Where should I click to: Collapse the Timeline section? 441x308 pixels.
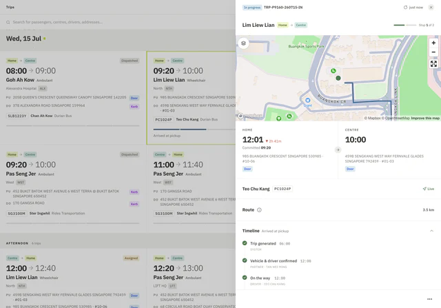click(431, 231)
